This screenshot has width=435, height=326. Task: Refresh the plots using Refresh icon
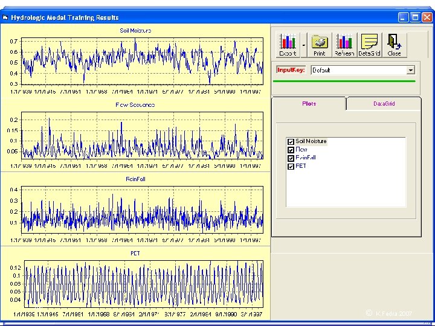344,43
